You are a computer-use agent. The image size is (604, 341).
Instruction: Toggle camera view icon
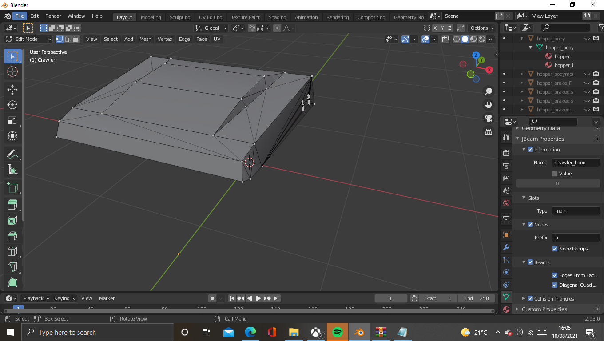point(489,118)
